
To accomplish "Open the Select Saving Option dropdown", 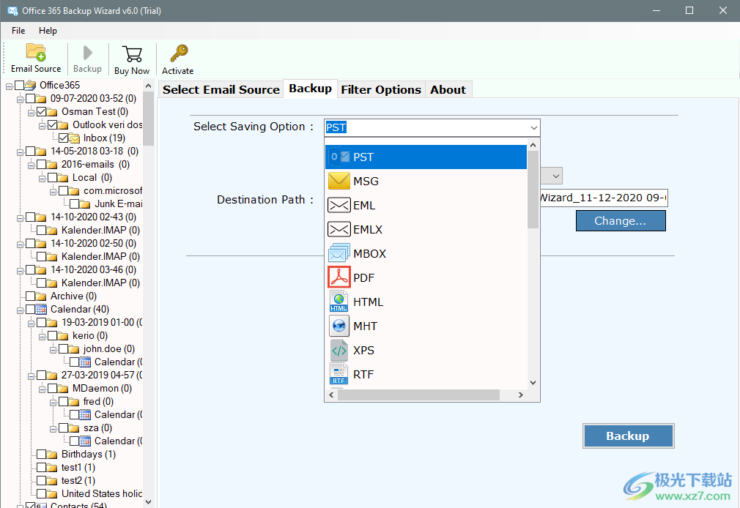I will point(533,127).
